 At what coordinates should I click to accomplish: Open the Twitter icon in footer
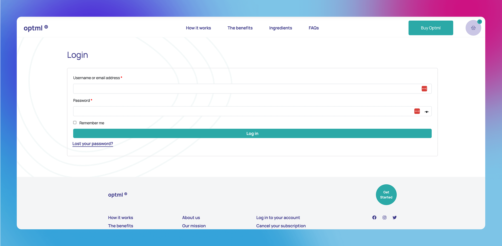pyautogui.click(x=395, y=218)
